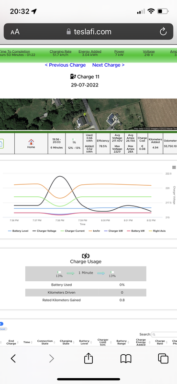Tap the Power header in green bar
This screenshot has width=177, height=384.
119,51
